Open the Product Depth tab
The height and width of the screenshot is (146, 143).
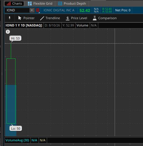72,4
